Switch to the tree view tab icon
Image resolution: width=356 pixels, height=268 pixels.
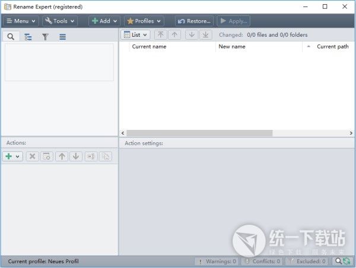point(28,37)
